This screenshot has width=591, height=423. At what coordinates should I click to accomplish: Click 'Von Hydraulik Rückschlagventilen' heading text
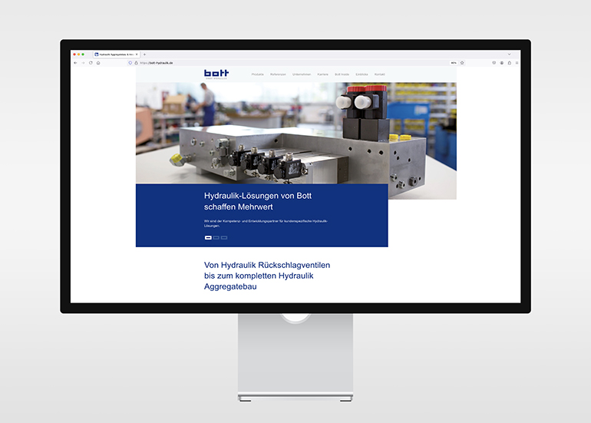pos(267,265)
